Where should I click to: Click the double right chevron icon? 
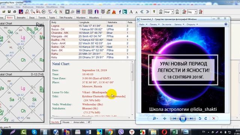(x=147, y=12)
